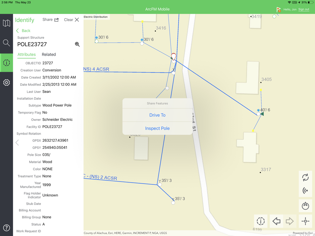This screenshot has height=236, width=315.
Task: Click Subtype value Wood Power Pole
Action: 57,105
